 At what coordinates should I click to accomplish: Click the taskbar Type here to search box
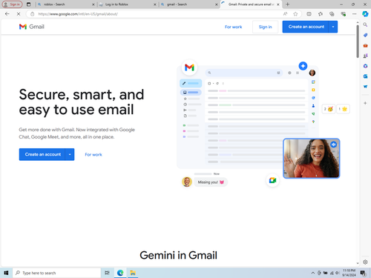pos(56,273)
